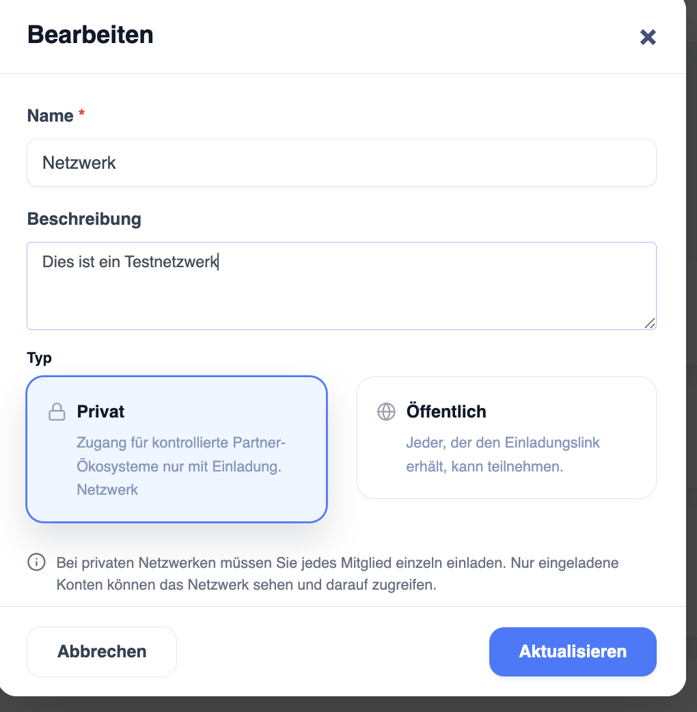This screenshot has width=697, height=712.
Task: Click the Name field label
Action: pyautogui.click(x=51, y=115)
